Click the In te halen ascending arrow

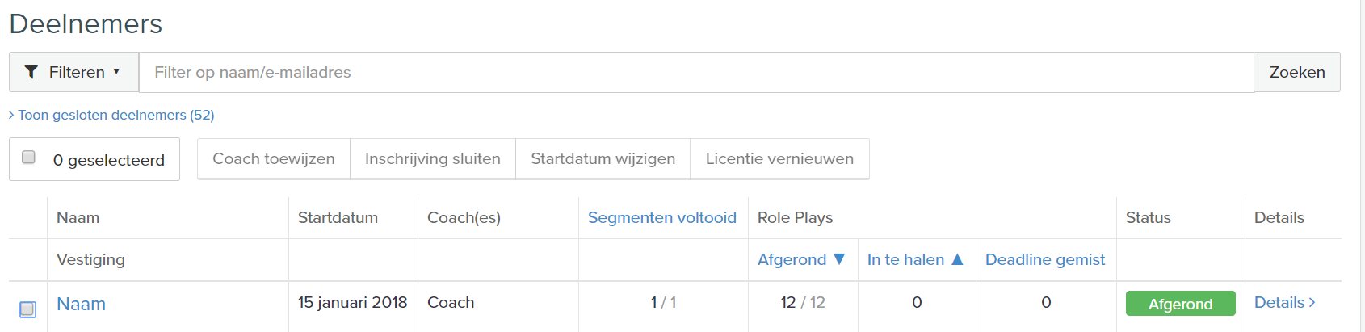[x=957, y=259]
